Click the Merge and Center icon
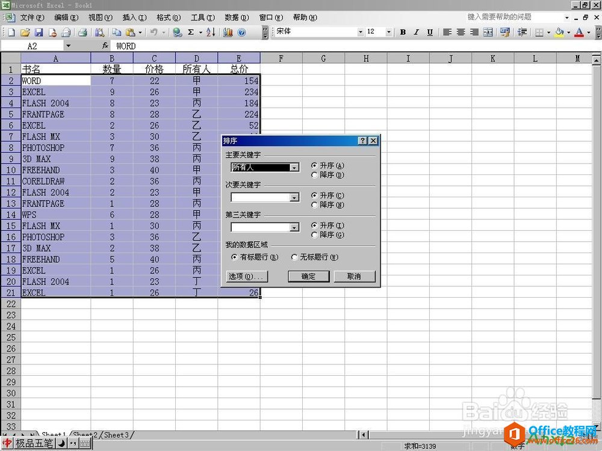This screenshot has width=602, height=451. pos(488,32)
